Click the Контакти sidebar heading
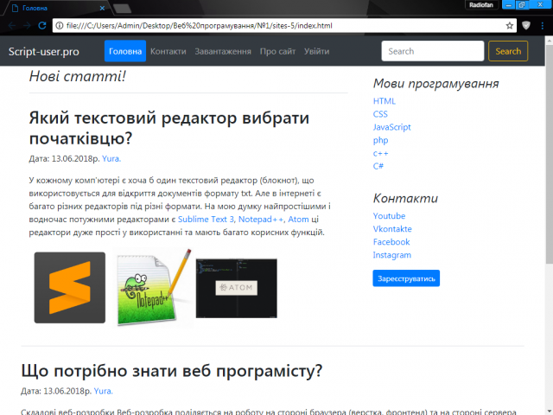 [405, 198]
